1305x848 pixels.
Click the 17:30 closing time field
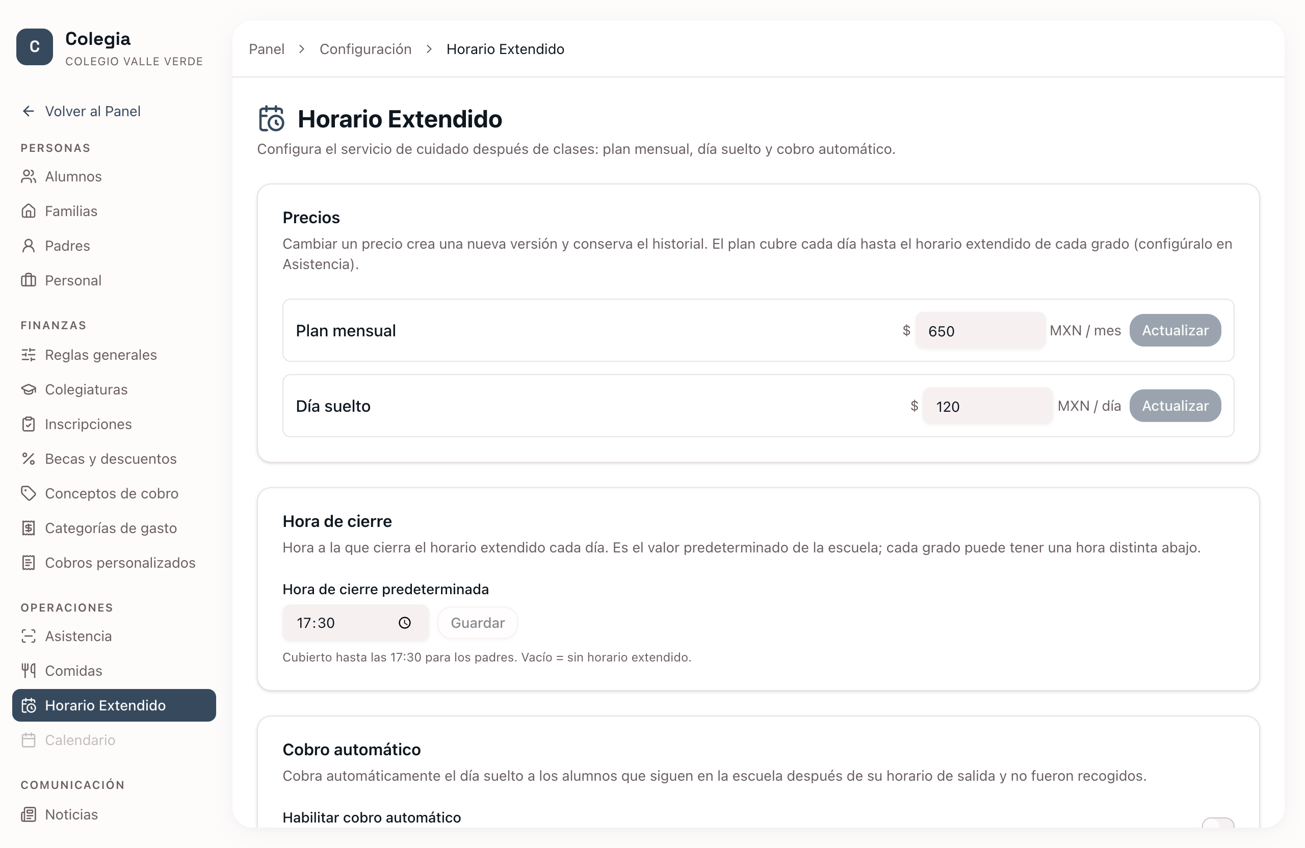(355, 623)
